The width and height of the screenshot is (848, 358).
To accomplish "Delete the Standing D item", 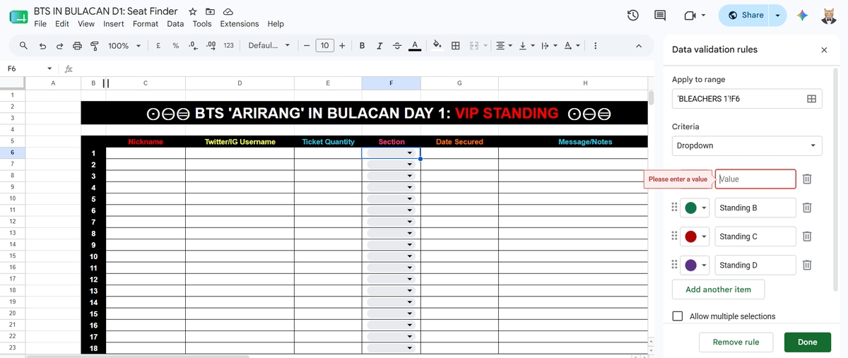I will coord(807,265).
